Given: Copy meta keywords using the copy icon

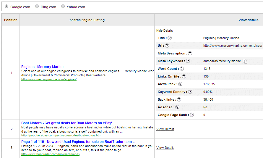Looking at the screenshot, I should [245, 61].
